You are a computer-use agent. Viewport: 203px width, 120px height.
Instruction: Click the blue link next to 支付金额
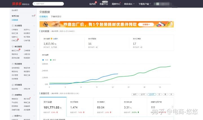56,39
